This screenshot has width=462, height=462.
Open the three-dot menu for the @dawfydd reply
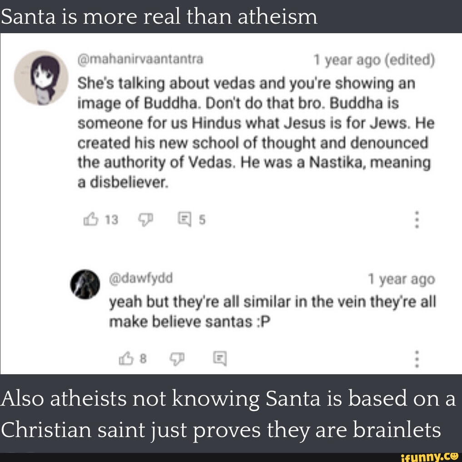pos(417,359)
